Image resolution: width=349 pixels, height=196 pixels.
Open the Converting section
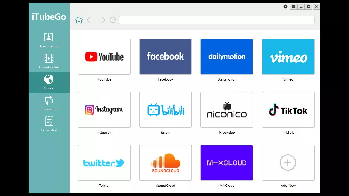point(49,103)
